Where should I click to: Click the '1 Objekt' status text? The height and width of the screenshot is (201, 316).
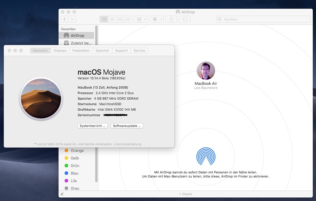(x=186, y=194)
